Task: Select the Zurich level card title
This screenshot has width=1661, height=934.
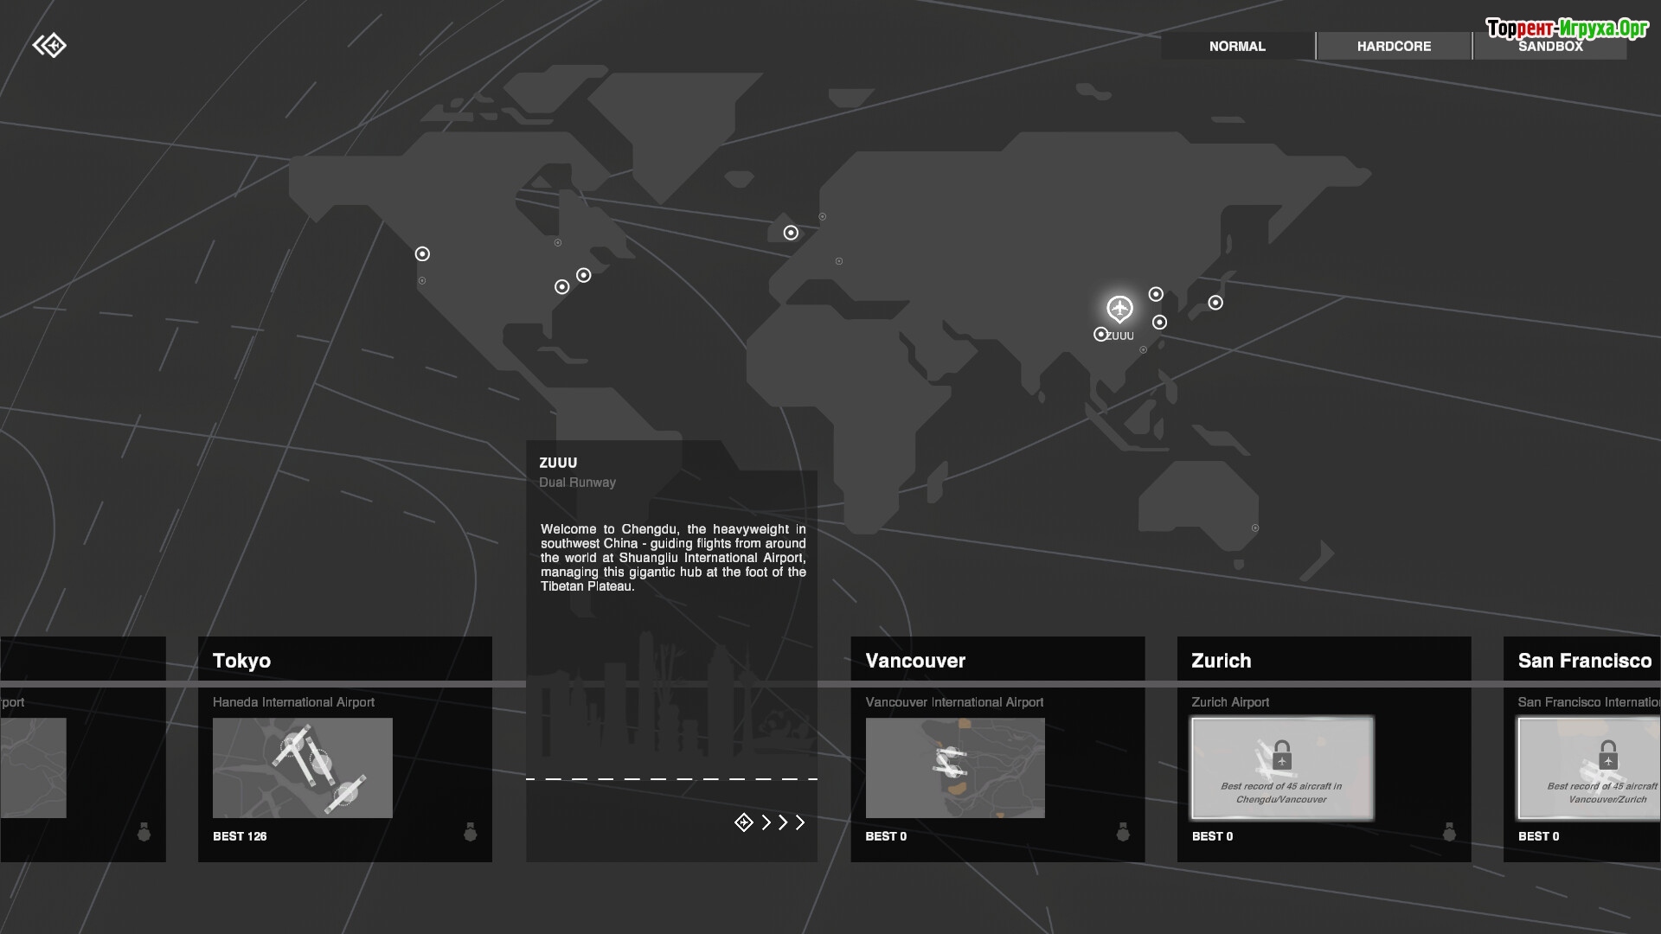Action: [1222, 661]
